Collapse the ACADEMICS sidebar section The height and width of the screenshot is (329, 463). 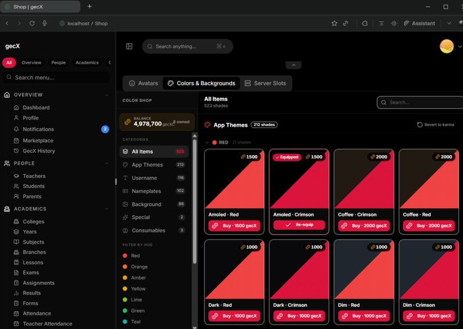pos(107,209)
